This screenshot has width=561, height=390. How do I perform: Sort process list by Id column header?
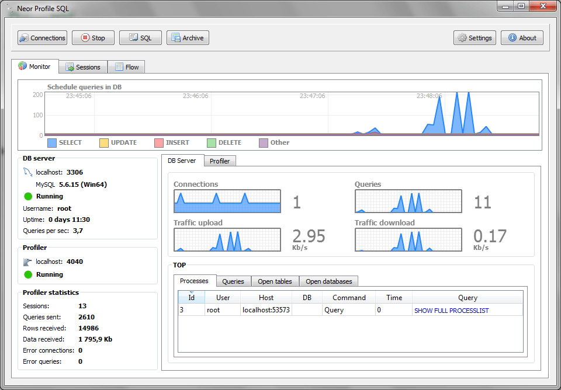(x=191, y=298)
